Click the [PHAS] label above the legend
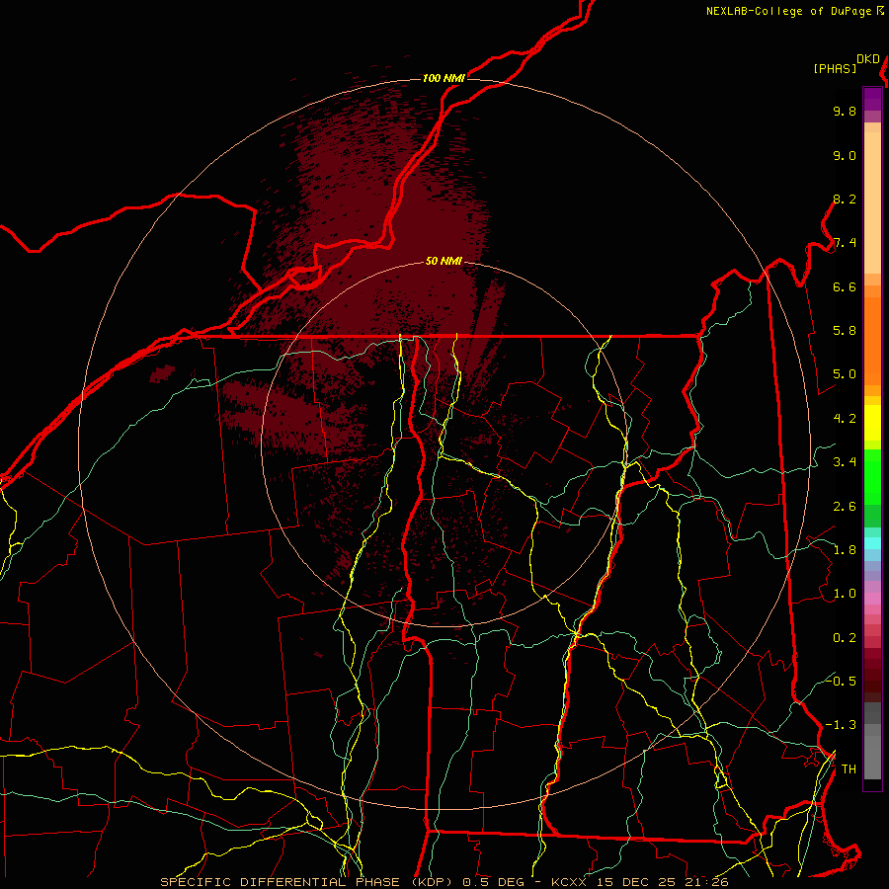This screenshot has width=889, height=889. coord(835,68)
